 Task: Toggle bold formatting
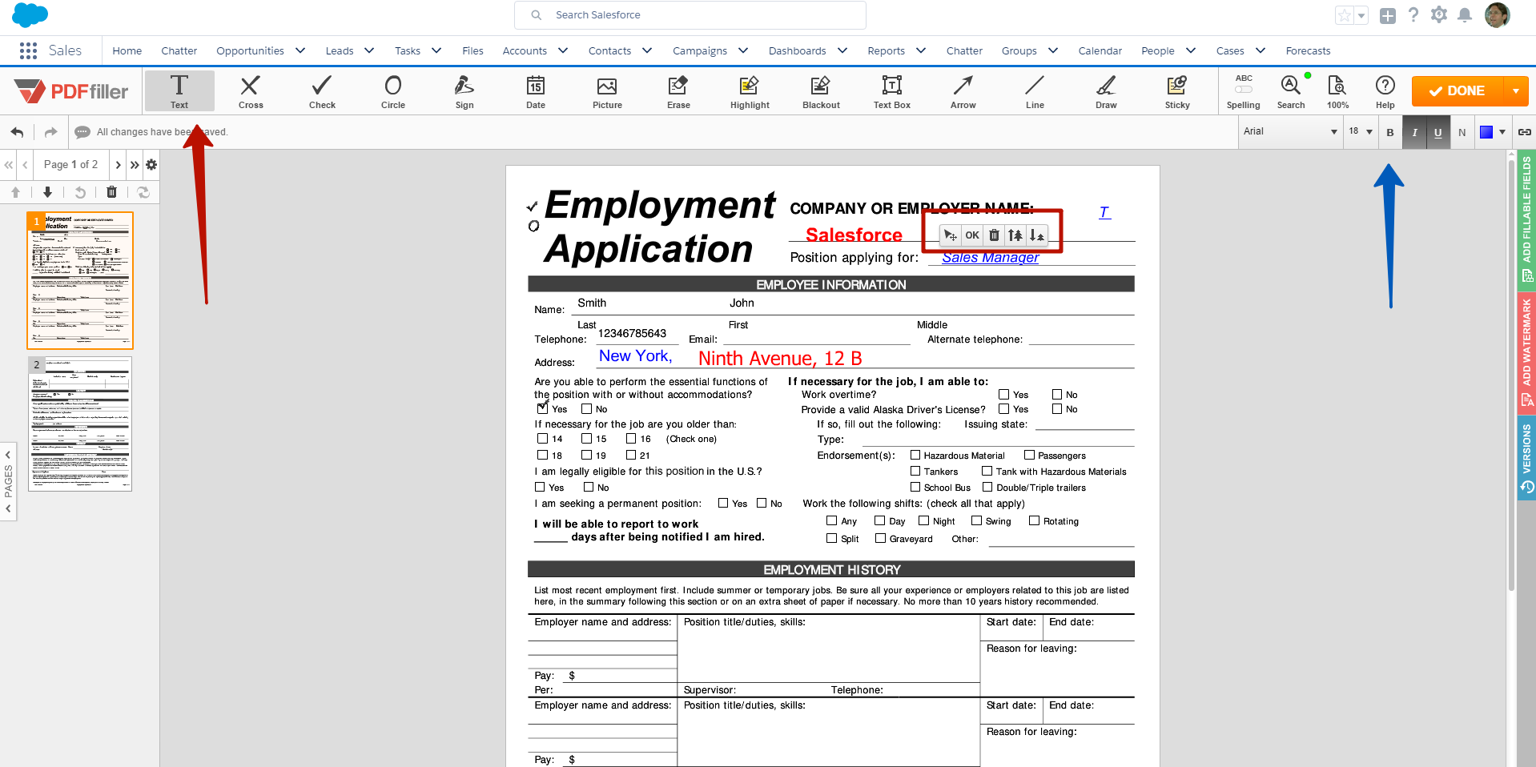click(x=1390, y=133)
